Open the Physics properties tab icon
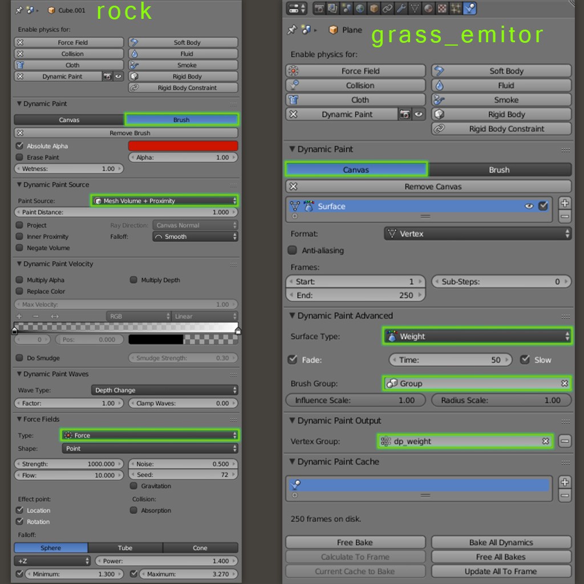Screen dimensions: 584x584 click(x=469, y=9)
